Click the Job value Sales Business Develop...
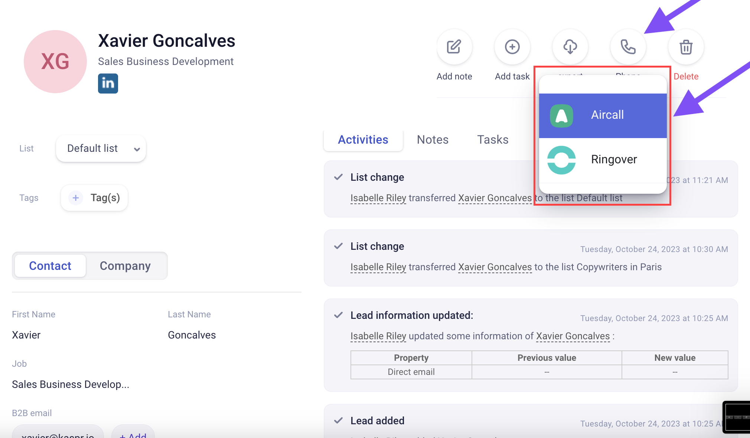750x438 pixels. (71, 384)
